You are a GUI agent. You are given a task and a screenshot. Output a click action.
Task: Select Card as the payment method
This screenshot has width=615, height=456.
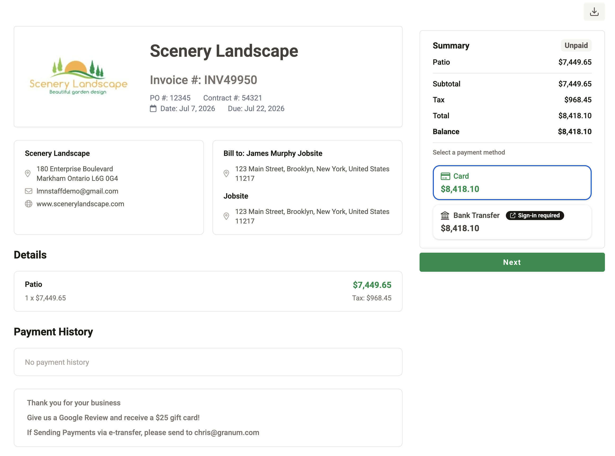[x=512, y=182]
